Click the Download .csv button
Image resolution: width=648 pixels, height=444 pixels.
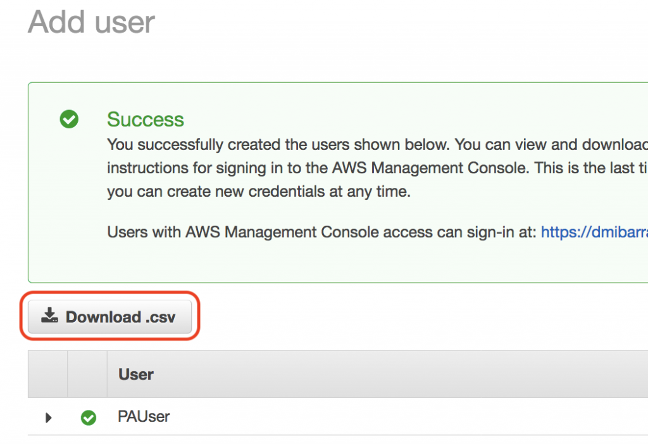[109, 317]
